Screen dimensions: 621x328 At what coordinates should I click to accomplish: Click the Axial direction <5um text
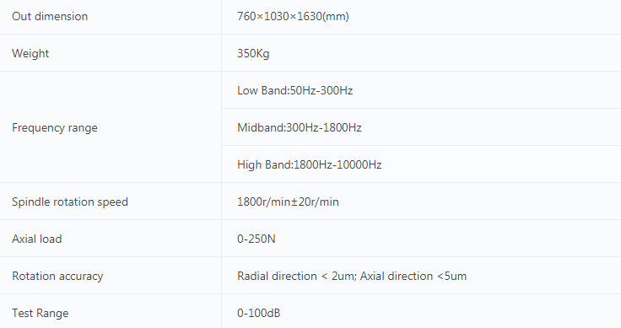coord(413,276)
